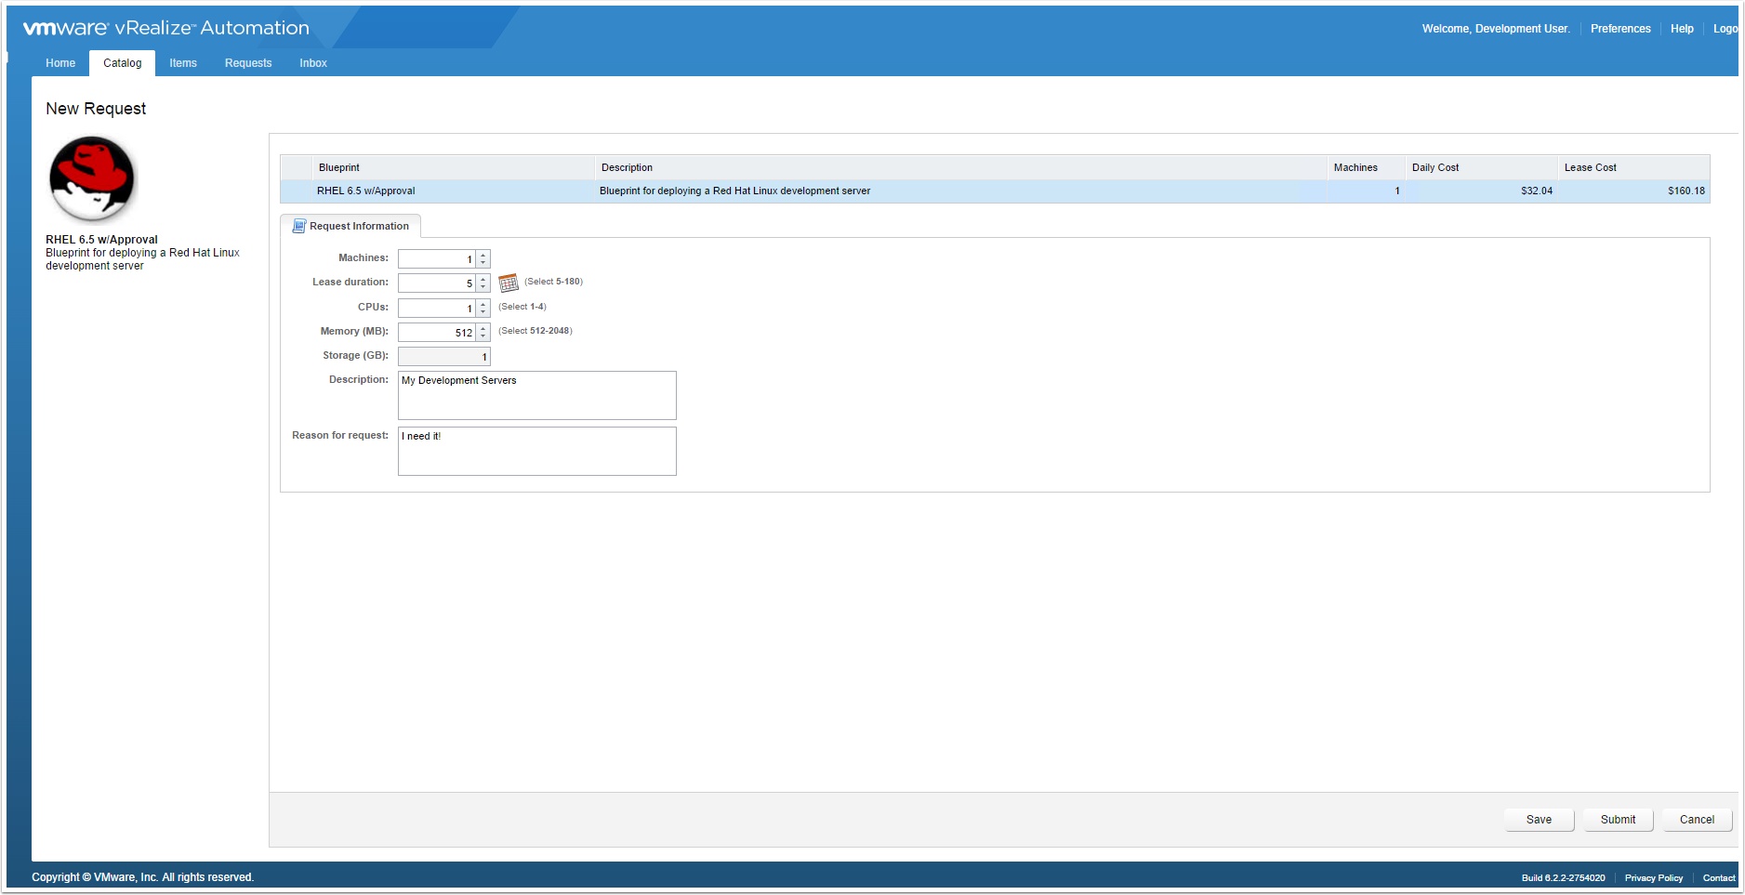Click the Red Hat blueprint logo
This screenshot has height=895, width=1745.
coord(92,178)
